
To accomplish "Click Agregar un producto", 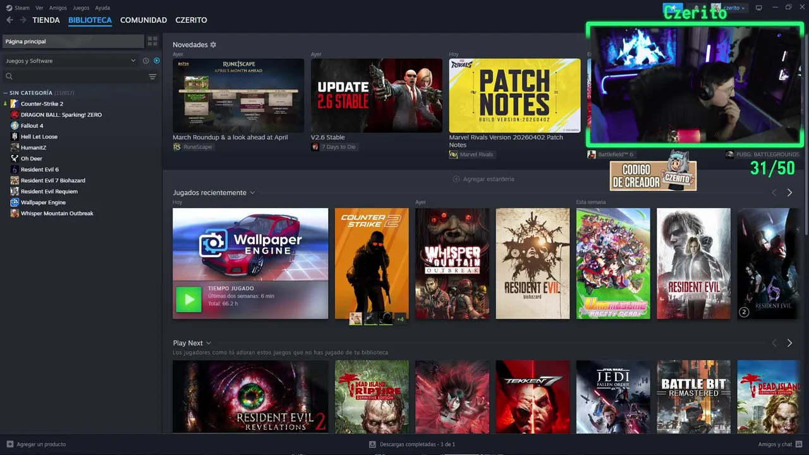I will tap(36, 444).
